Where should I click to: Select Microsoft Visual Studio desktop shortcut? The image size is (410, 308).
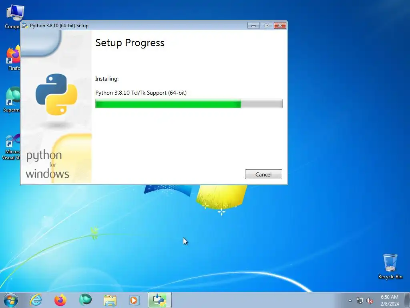click(11, 147)
